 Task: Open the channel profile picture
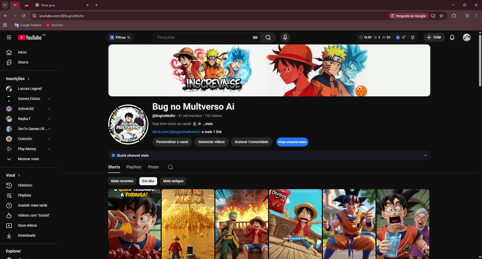pyautogui.click(x=128, y=124)
